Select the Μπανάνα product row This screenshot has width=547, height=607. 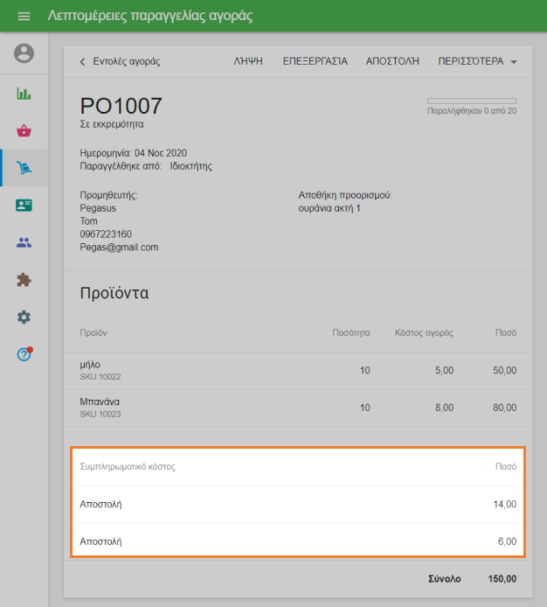pos(297,408)
